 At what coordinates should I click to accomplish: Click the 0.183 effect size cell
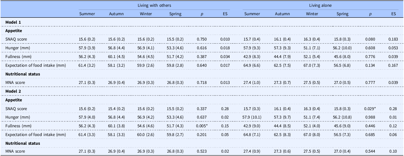tap(394, 39)
